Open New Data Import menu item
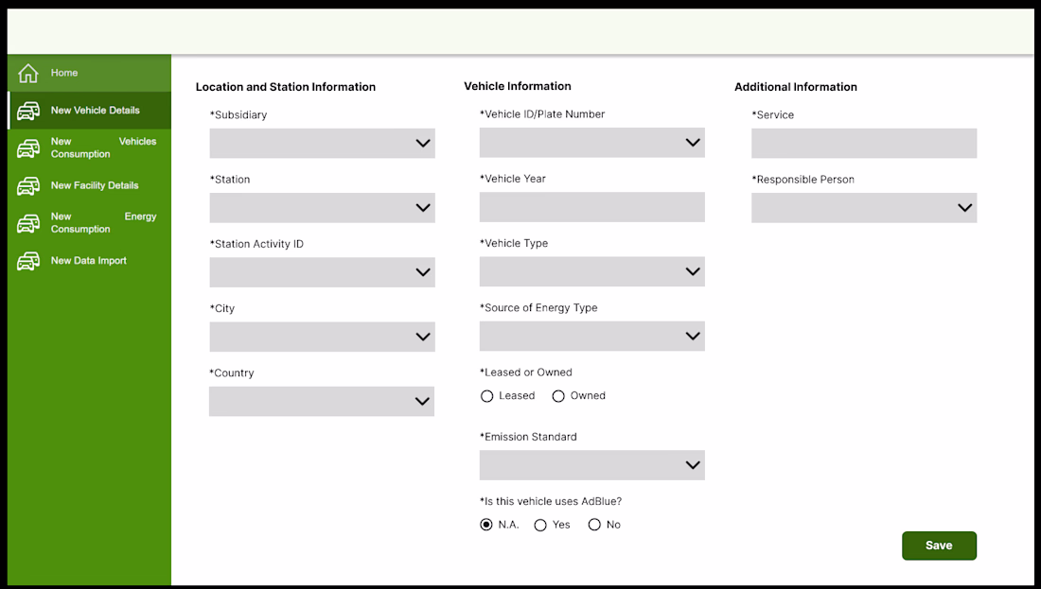Screen dimensions: 1041x589 89,261
